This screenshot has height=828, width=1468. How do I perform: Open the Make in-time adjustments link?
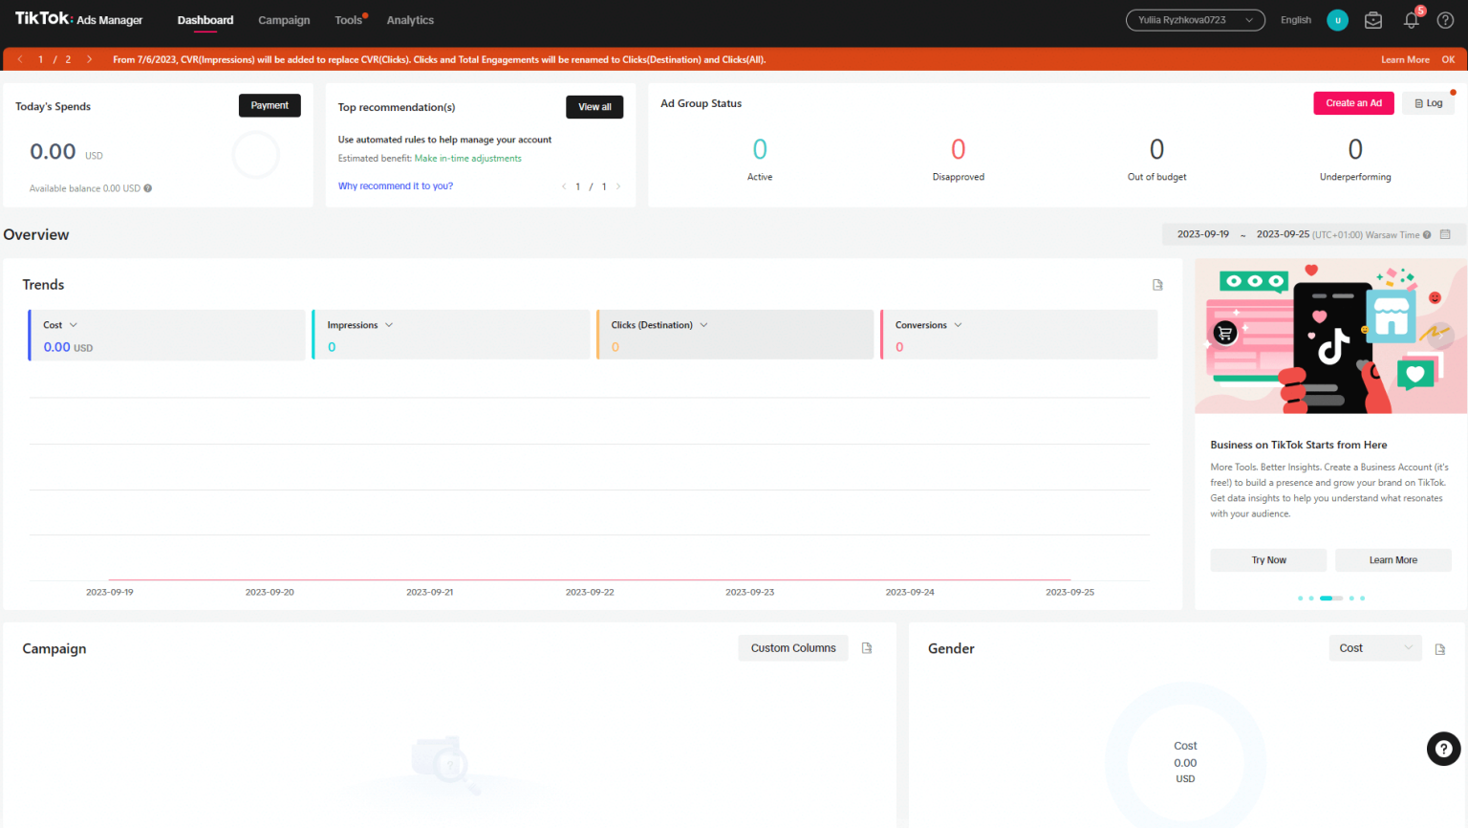pyautogui.click(x=468, y=158)
